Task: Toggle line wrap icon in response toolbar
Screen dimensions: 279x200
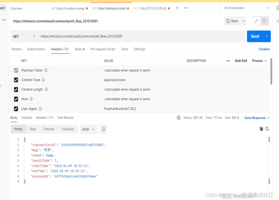Action: (x=103, y=129)
